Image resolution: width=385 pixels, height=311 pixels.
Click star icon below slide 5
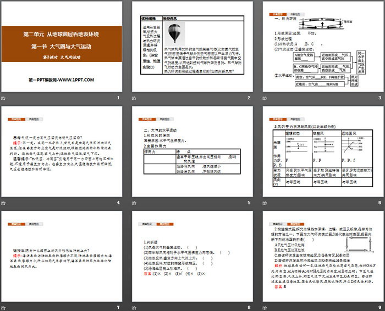(x=134, y=203)
